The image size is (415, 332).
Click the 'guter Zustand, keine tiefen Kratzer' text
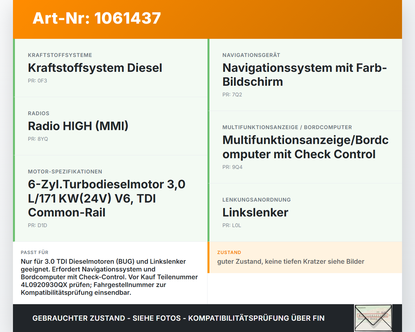coord(291,261)
